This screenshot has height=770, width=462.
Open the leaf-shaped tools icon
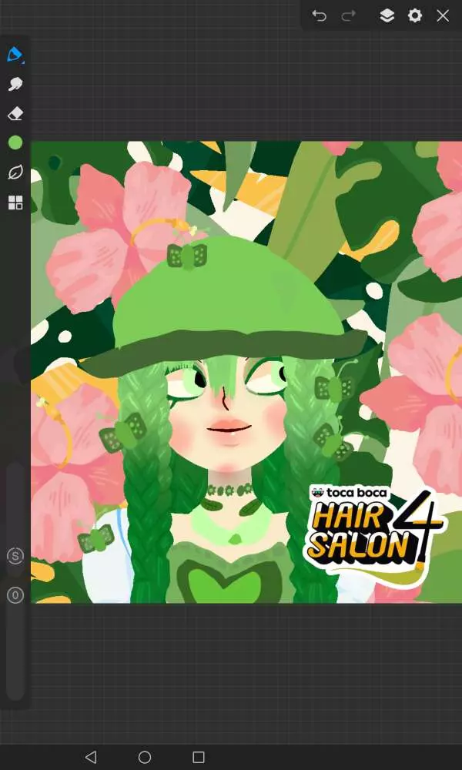tap(15, 172)
